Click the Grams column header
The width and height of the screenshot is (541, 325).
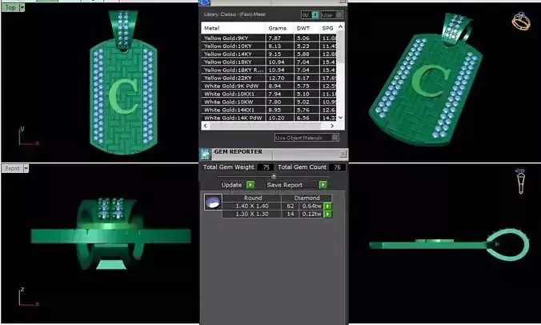279,28
